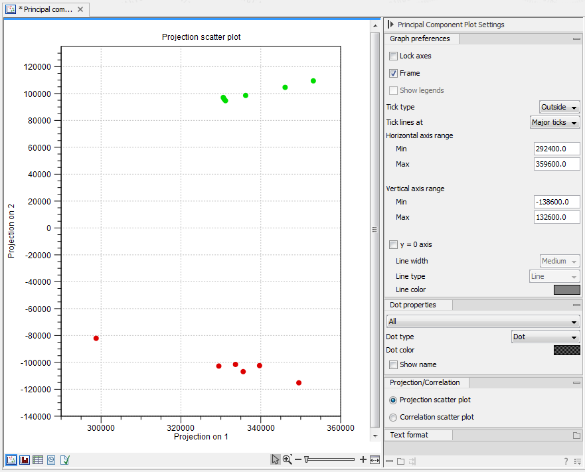Screen dimensions: 585x472
Task: Switch to the histogram view icon
Action: (x=24, y=459)
